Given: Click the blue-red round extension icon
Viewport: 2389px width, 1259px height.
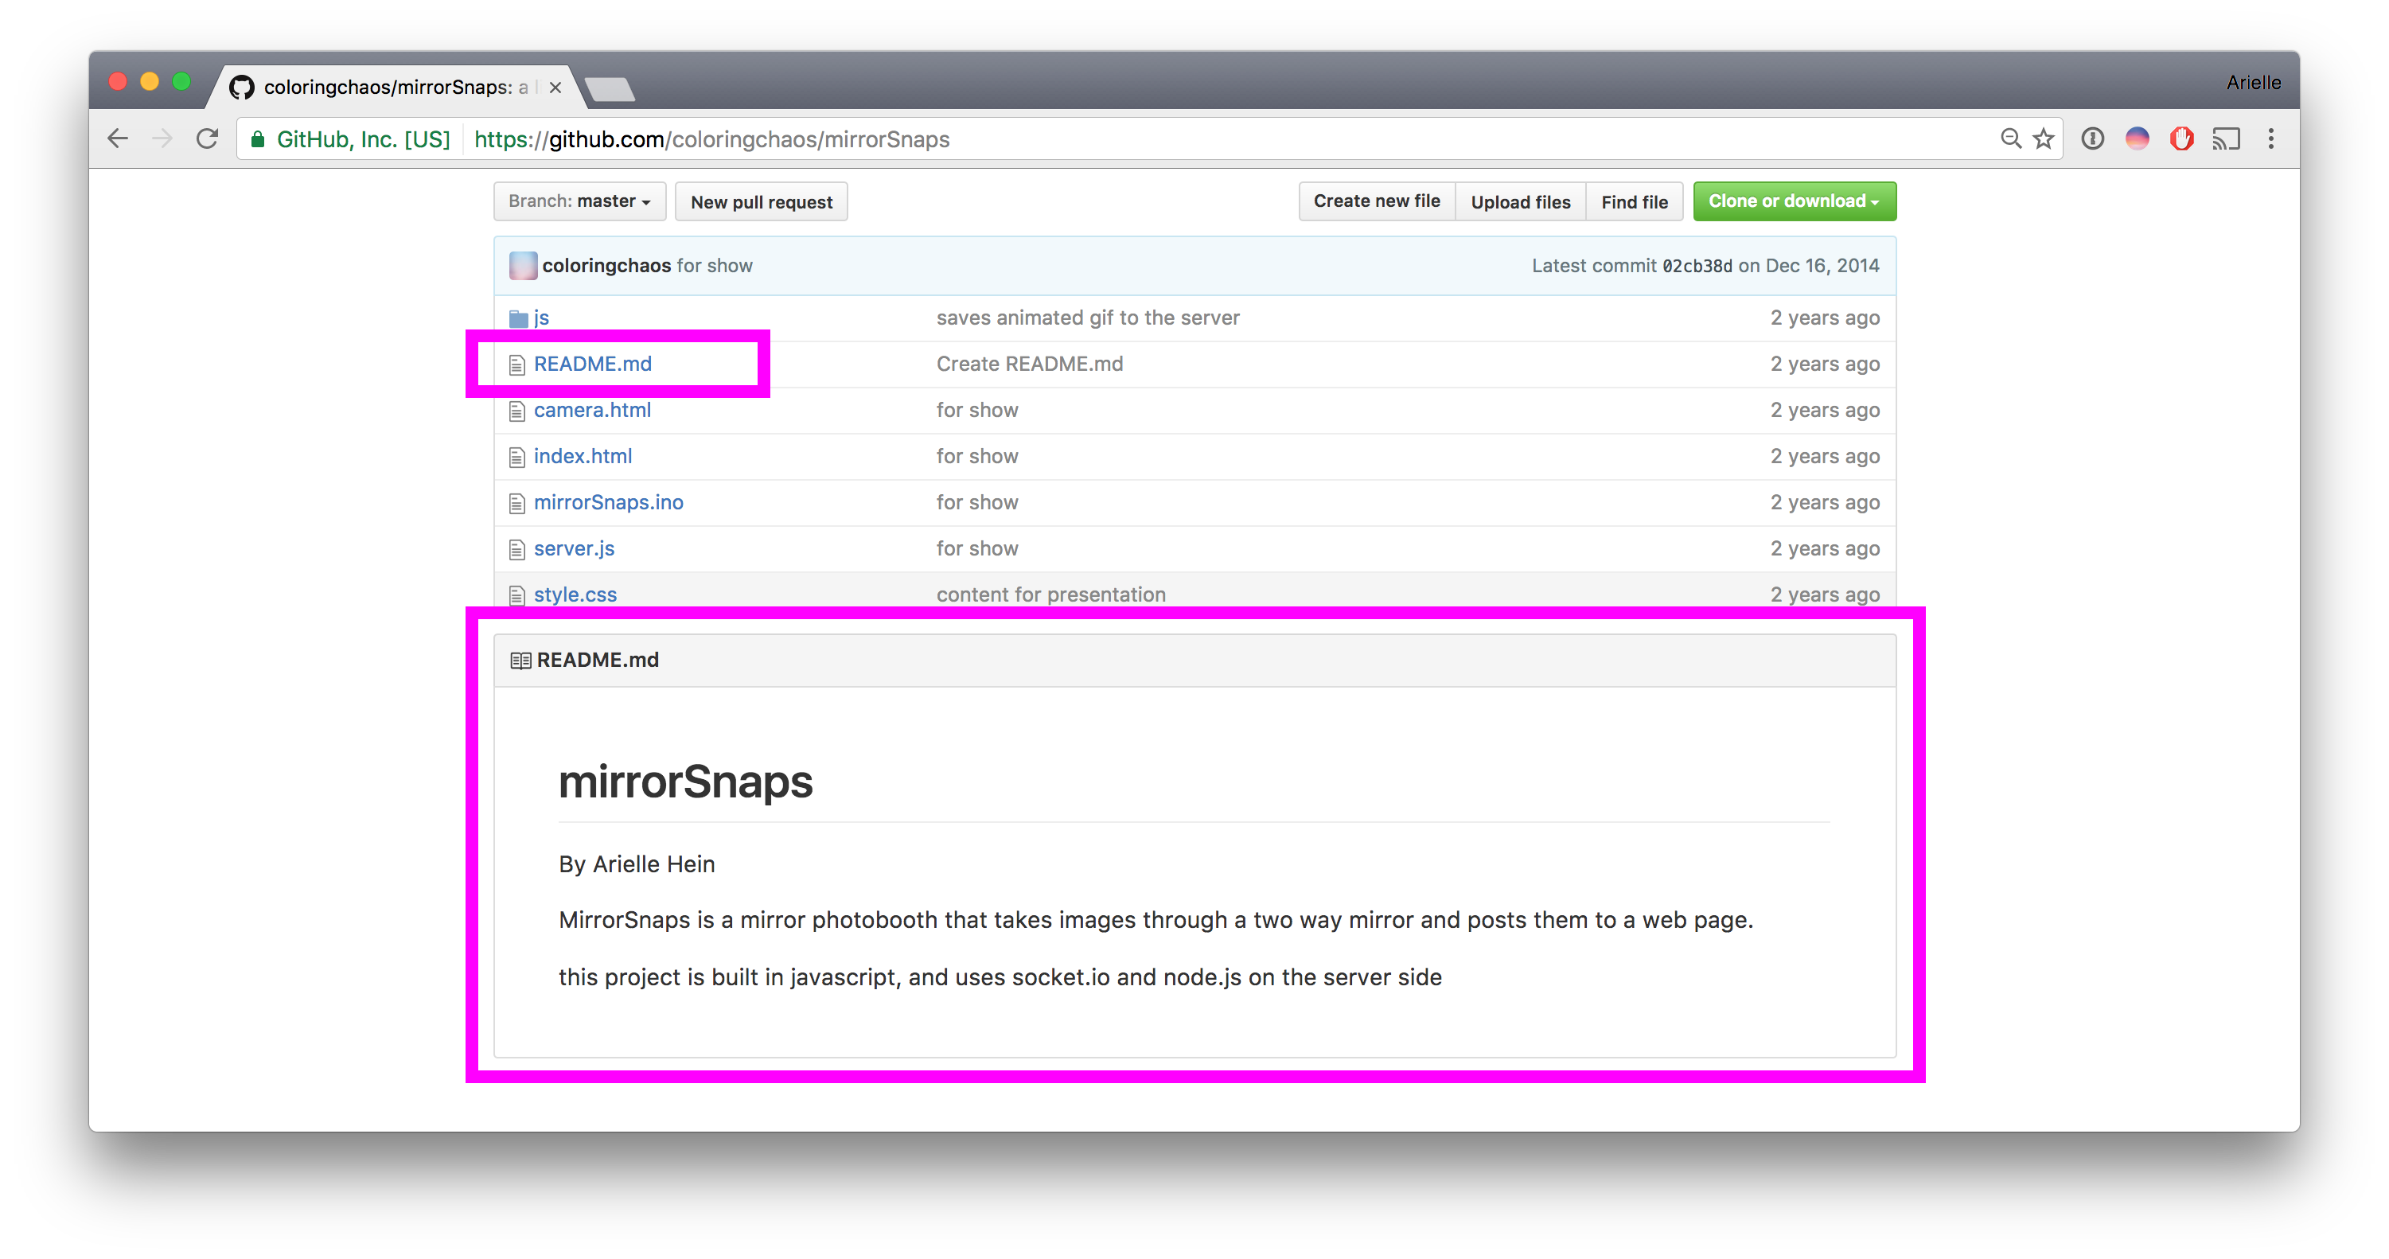Looking at the screenshot, I should click(x=2137, y=139).
